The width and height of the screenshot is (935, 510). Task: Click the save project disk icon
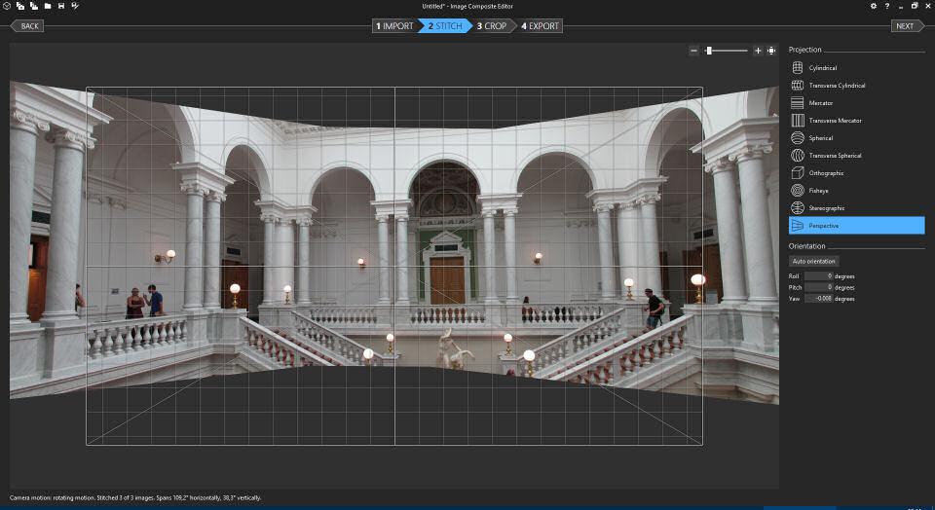pos(60,6)
